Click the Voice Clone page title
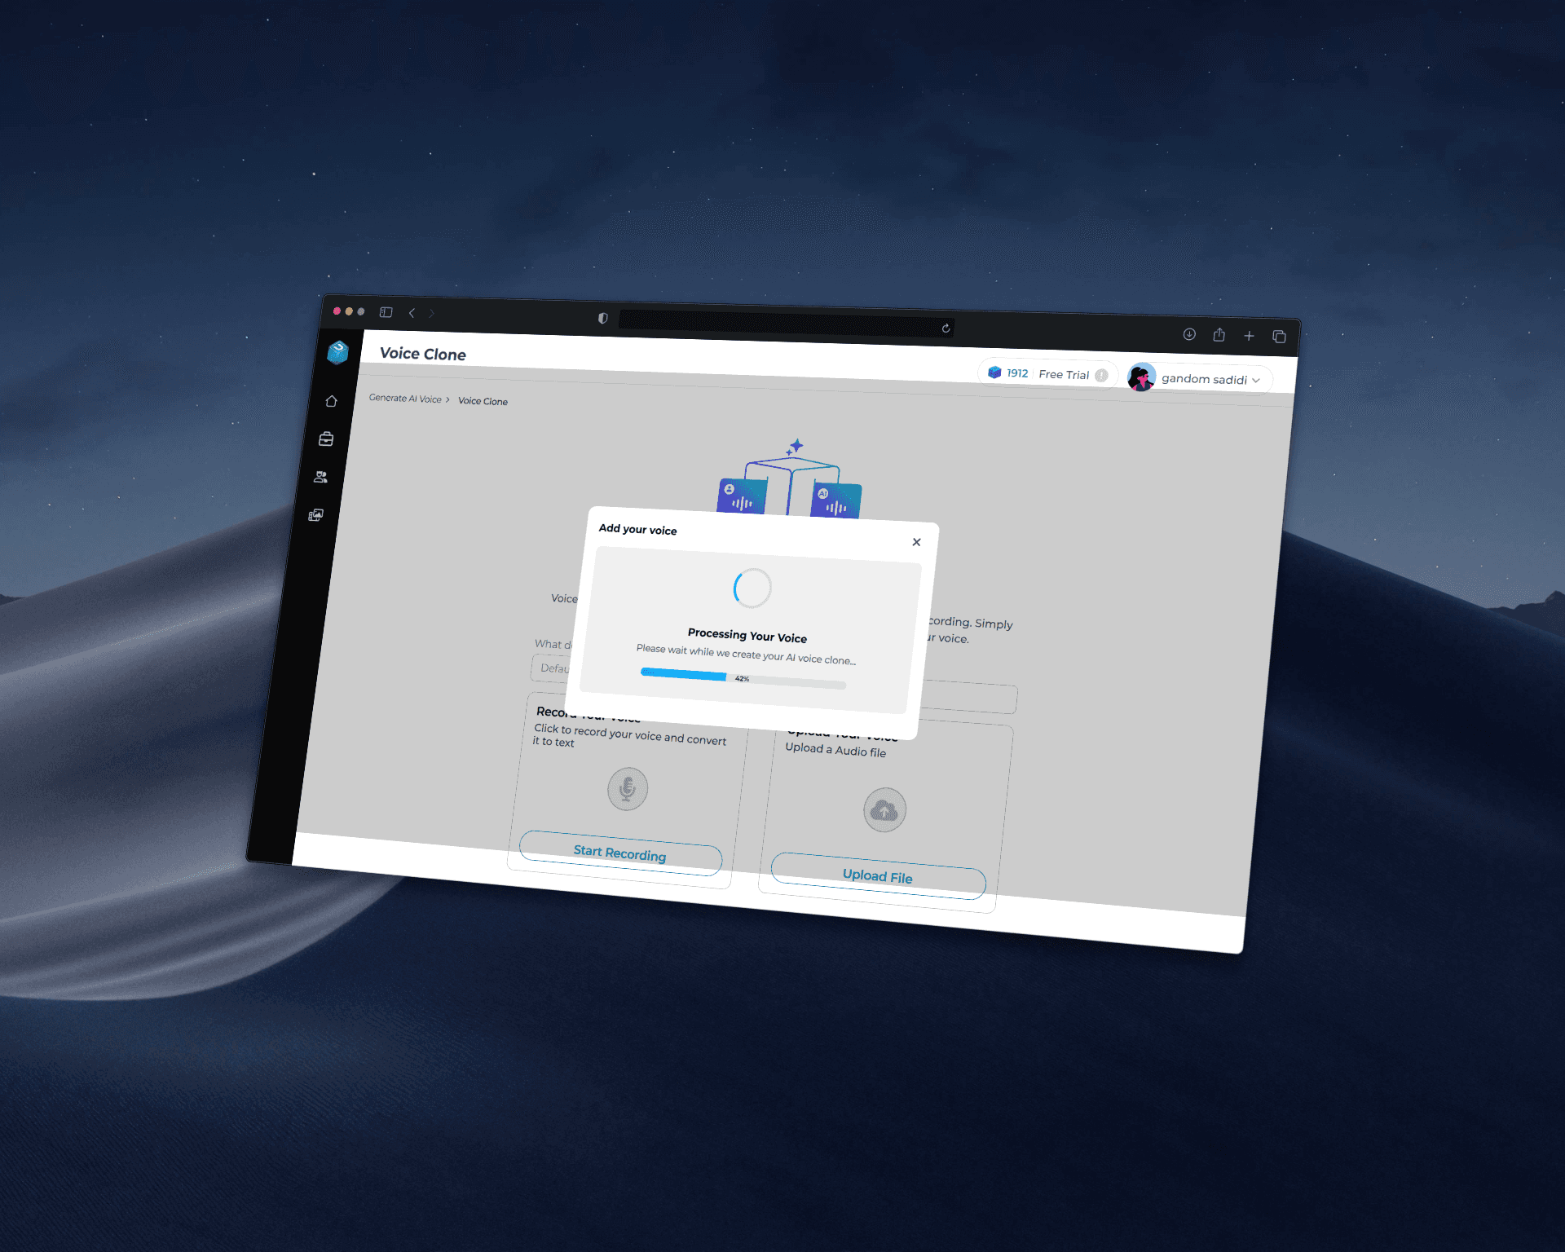 pos(423,354)
